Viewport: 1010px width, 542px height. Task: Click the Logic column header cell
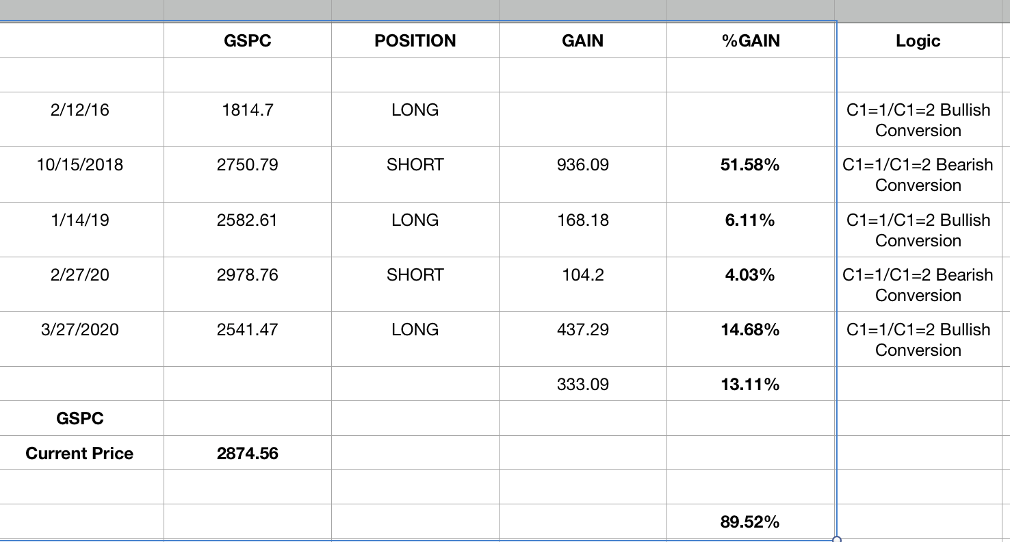(x=918, y=41)
